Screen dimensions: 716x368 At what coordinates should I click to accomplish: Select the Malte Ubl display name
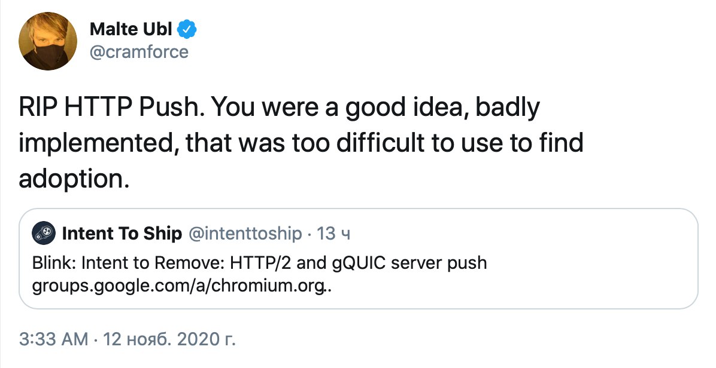(131, 29)
